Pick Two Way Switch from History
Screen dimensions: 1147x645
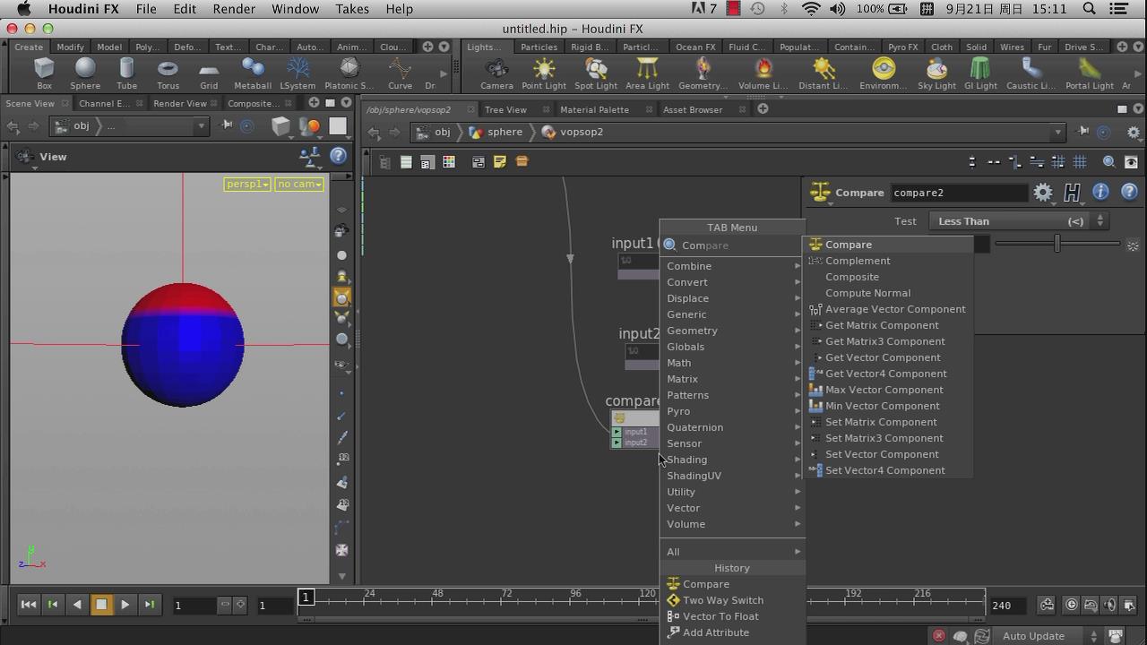[732, 600]
